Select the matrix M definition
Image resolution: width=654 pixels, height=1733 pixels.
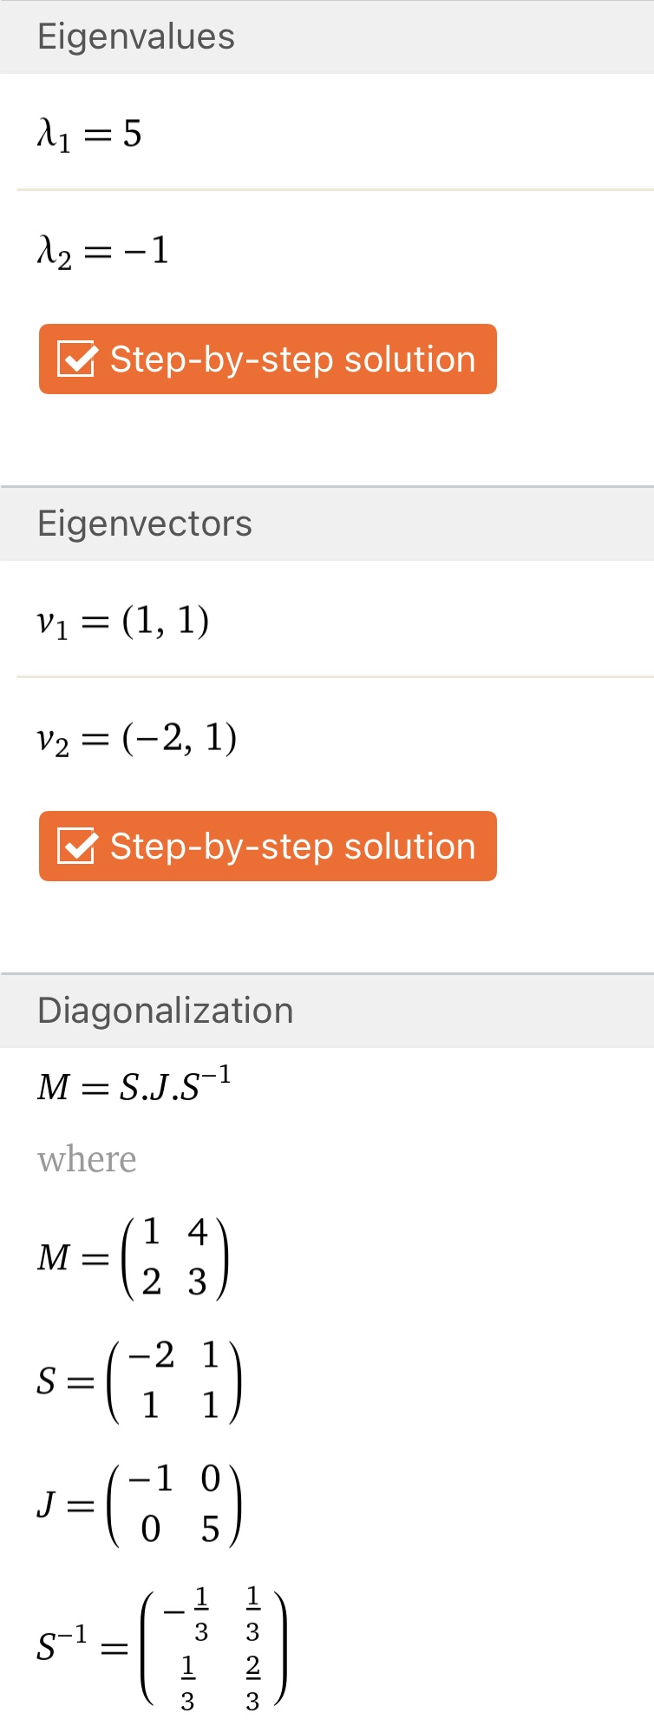coord(133,1257)
